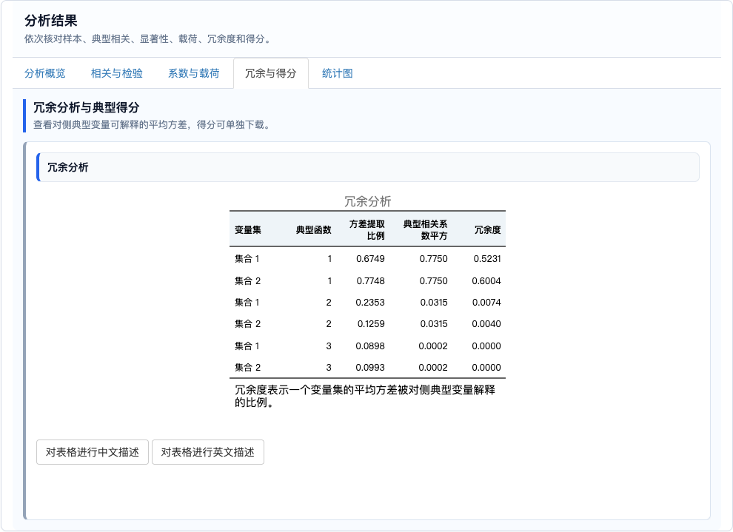Click the 方差提取比例 column header
Screen dimensions: 733x532
click(x=367, y=230)
